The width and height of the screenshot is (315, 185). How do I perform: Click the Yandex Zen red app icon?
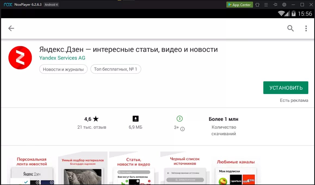click(x=20, y=58)
